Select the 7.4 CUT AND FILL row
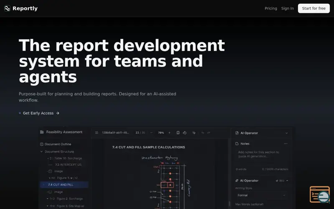This screenshot has width=334, height=209. 64,185
